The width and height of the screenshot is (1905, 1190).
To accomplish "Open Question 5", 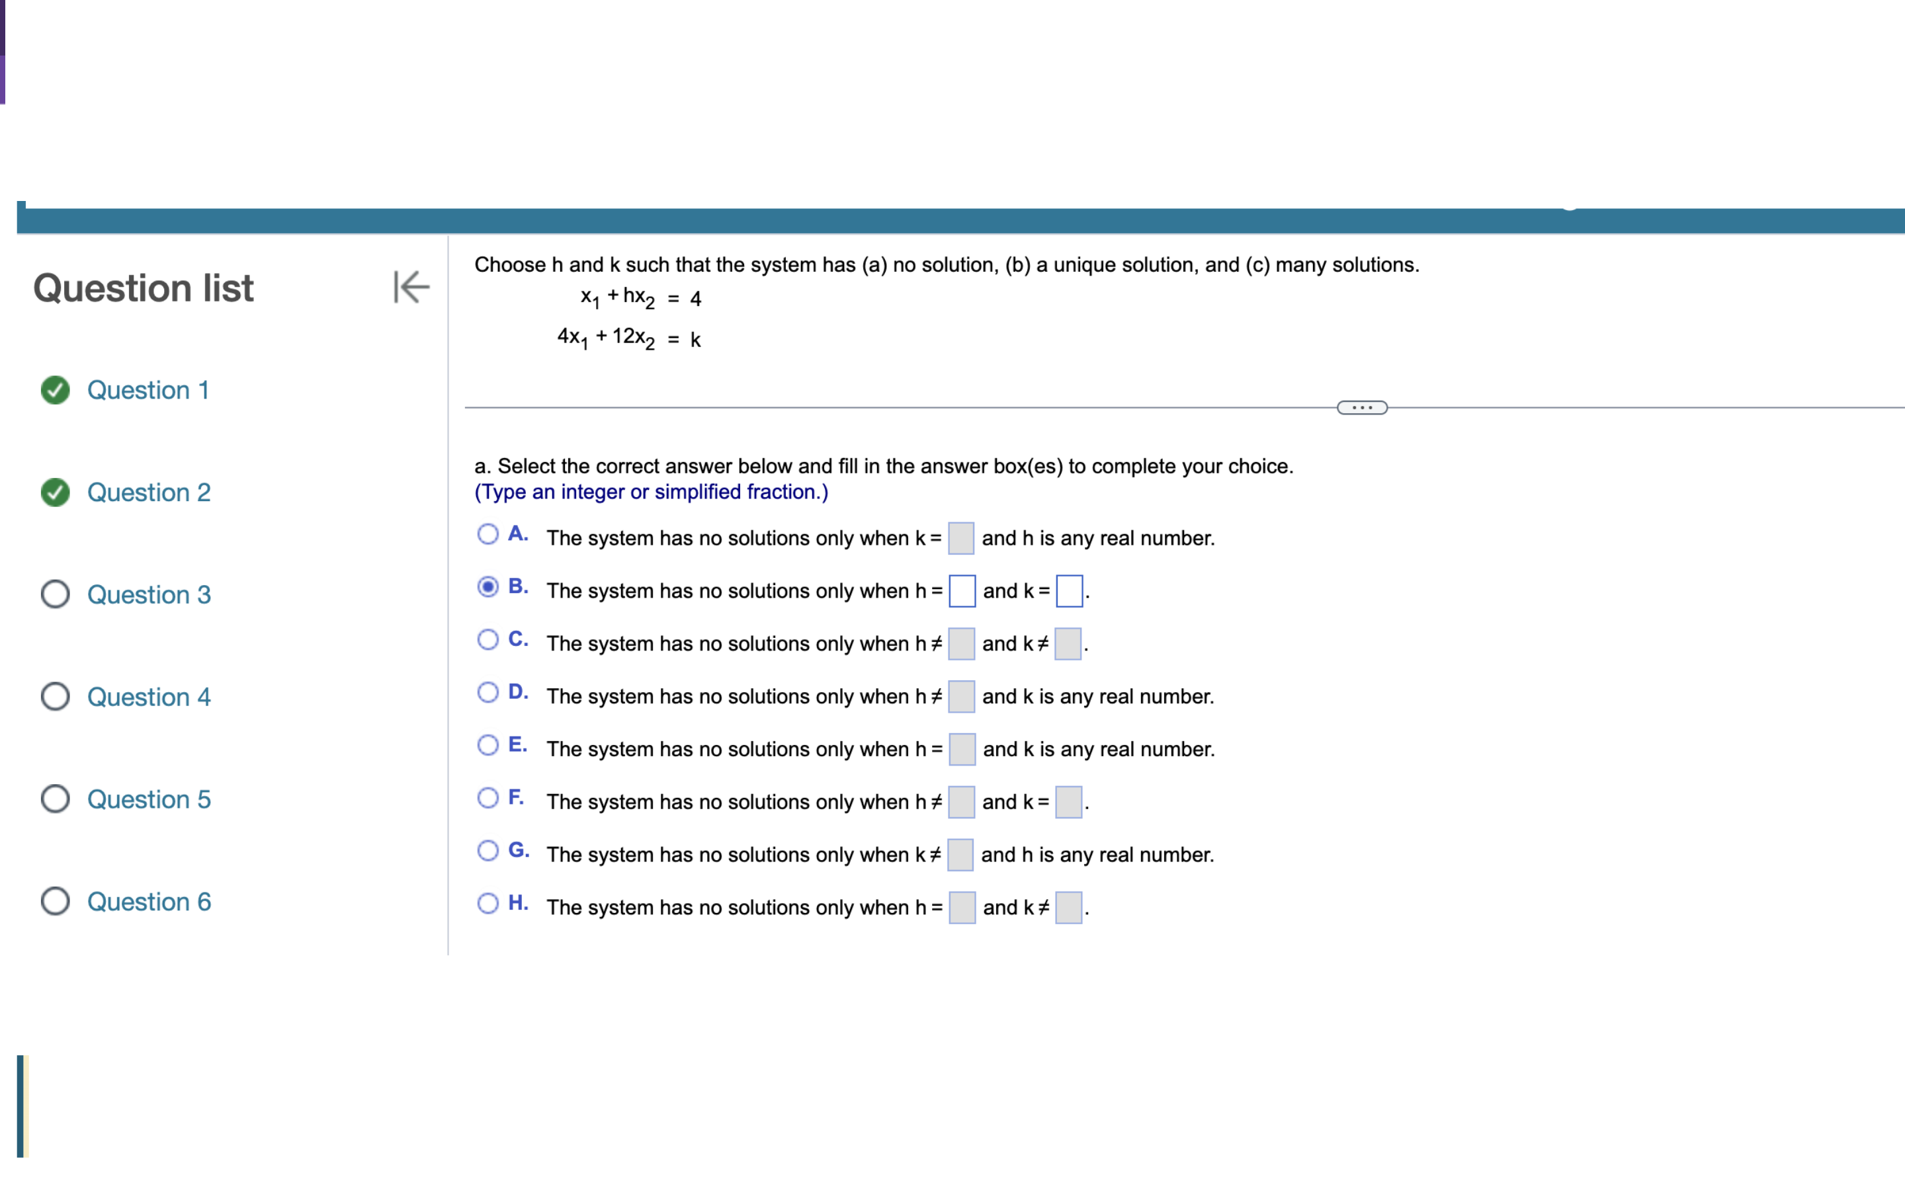I will [149, 799].
